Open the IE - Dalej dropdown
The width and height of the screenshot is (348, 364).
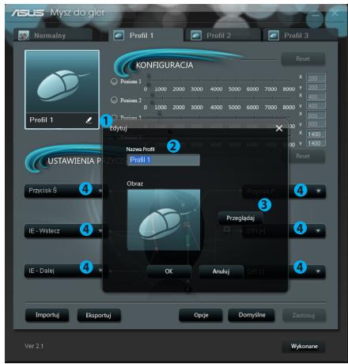(x=64, y=271)
